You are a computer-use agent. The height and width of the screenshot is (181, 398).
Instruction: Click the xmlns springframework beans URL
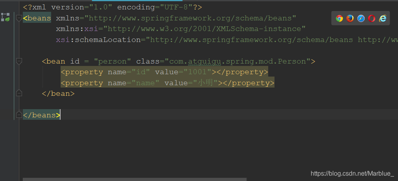(x=190, y=18)
